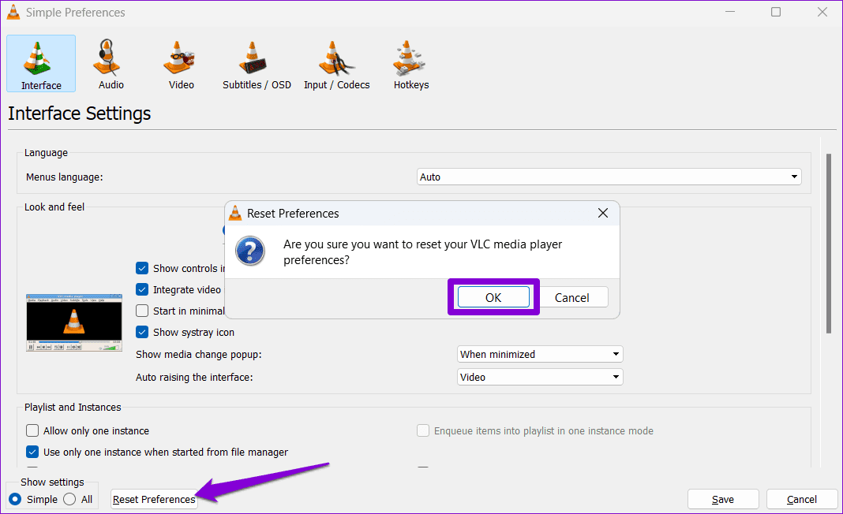Open the Audio settings section
The height and width of the screenshot is (514, 843).
pos(110,63)
